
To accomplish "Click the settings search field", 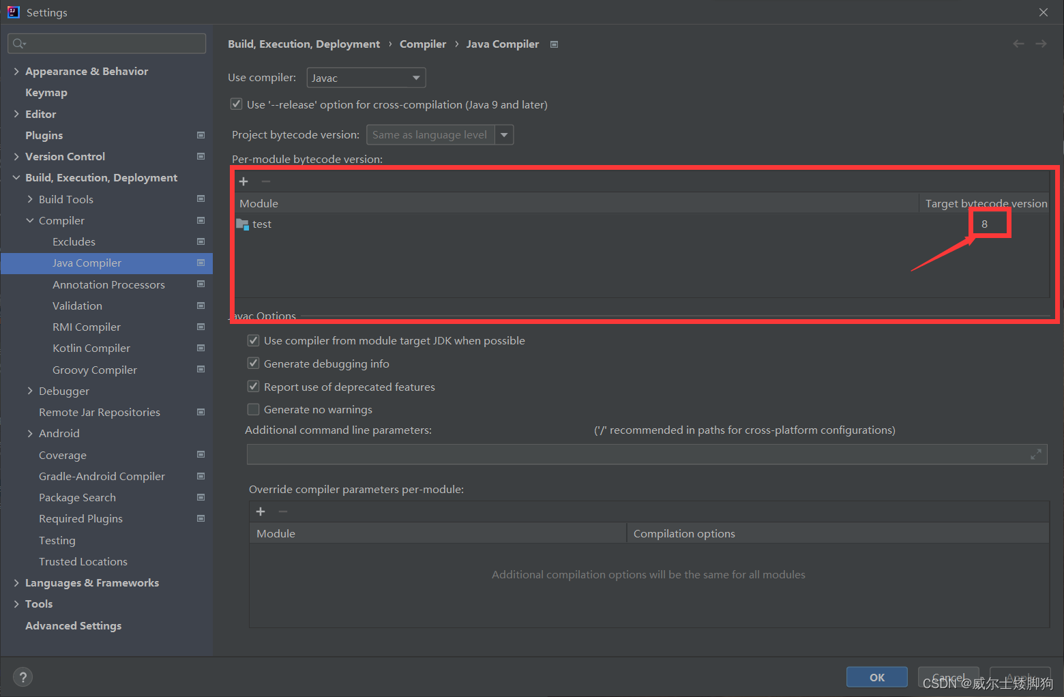I will pos(107,44).
